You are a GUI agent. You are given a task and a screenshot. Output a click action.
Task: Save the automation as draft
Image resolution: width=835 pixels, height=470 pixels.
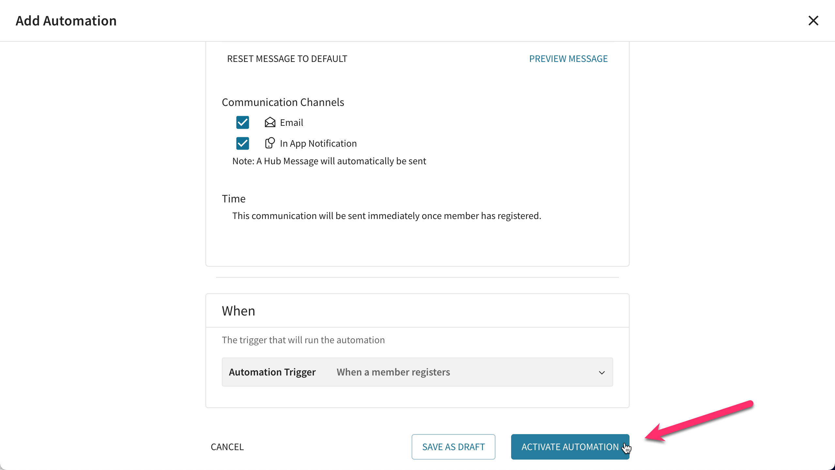tap(453, 447)
